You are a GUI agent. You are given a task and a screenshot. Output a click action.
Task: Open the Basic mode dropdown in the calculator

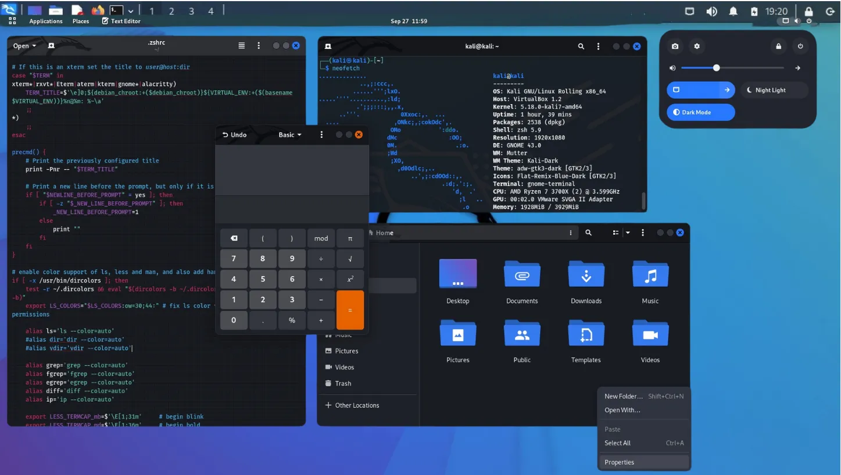click(x=289, y=134)
